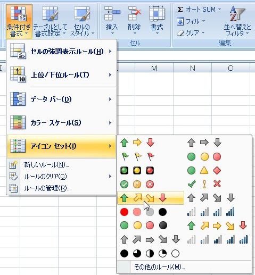Select the 5 colored arrows icon set
Image resolution: width=255 pixels, height=275 pixels.
[217, 226]
